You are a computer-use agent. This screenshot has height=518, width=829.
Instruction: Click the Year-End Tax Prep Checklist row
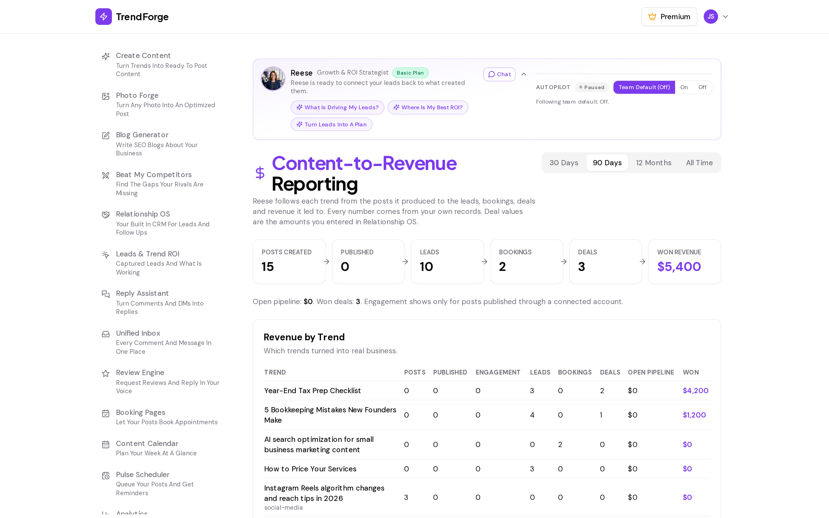point(487,391)
